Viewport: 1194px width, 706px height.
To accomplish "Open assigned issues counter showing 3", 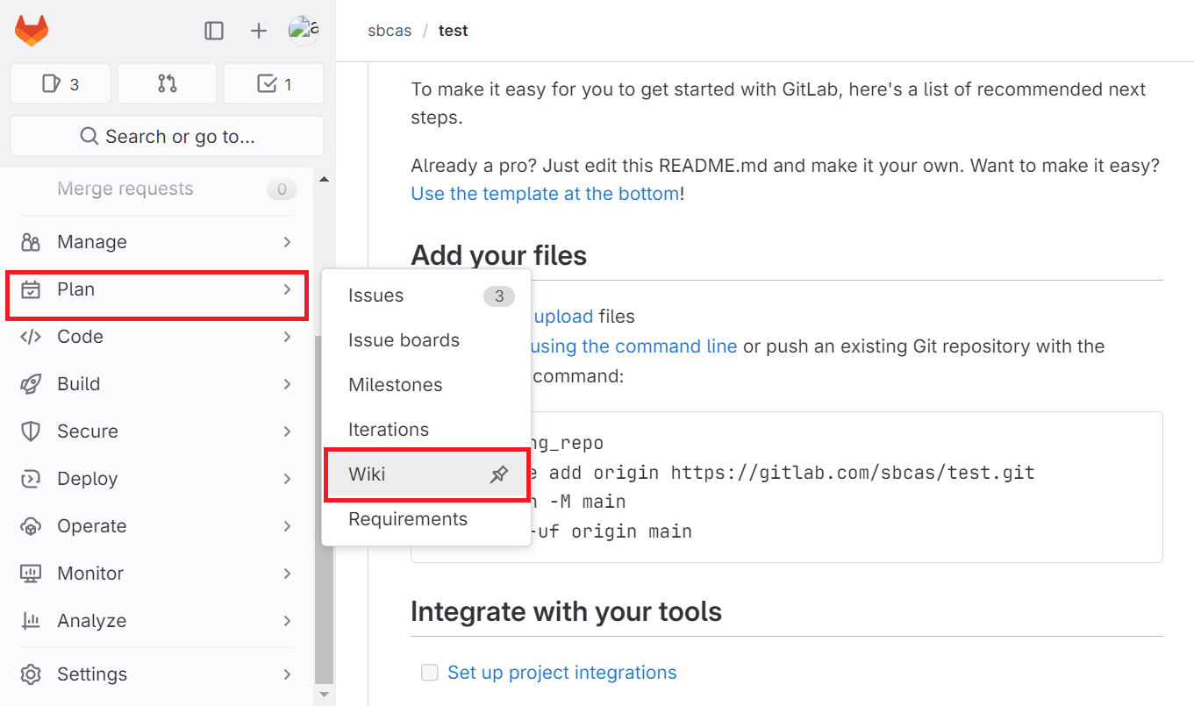I will [61, 84].
